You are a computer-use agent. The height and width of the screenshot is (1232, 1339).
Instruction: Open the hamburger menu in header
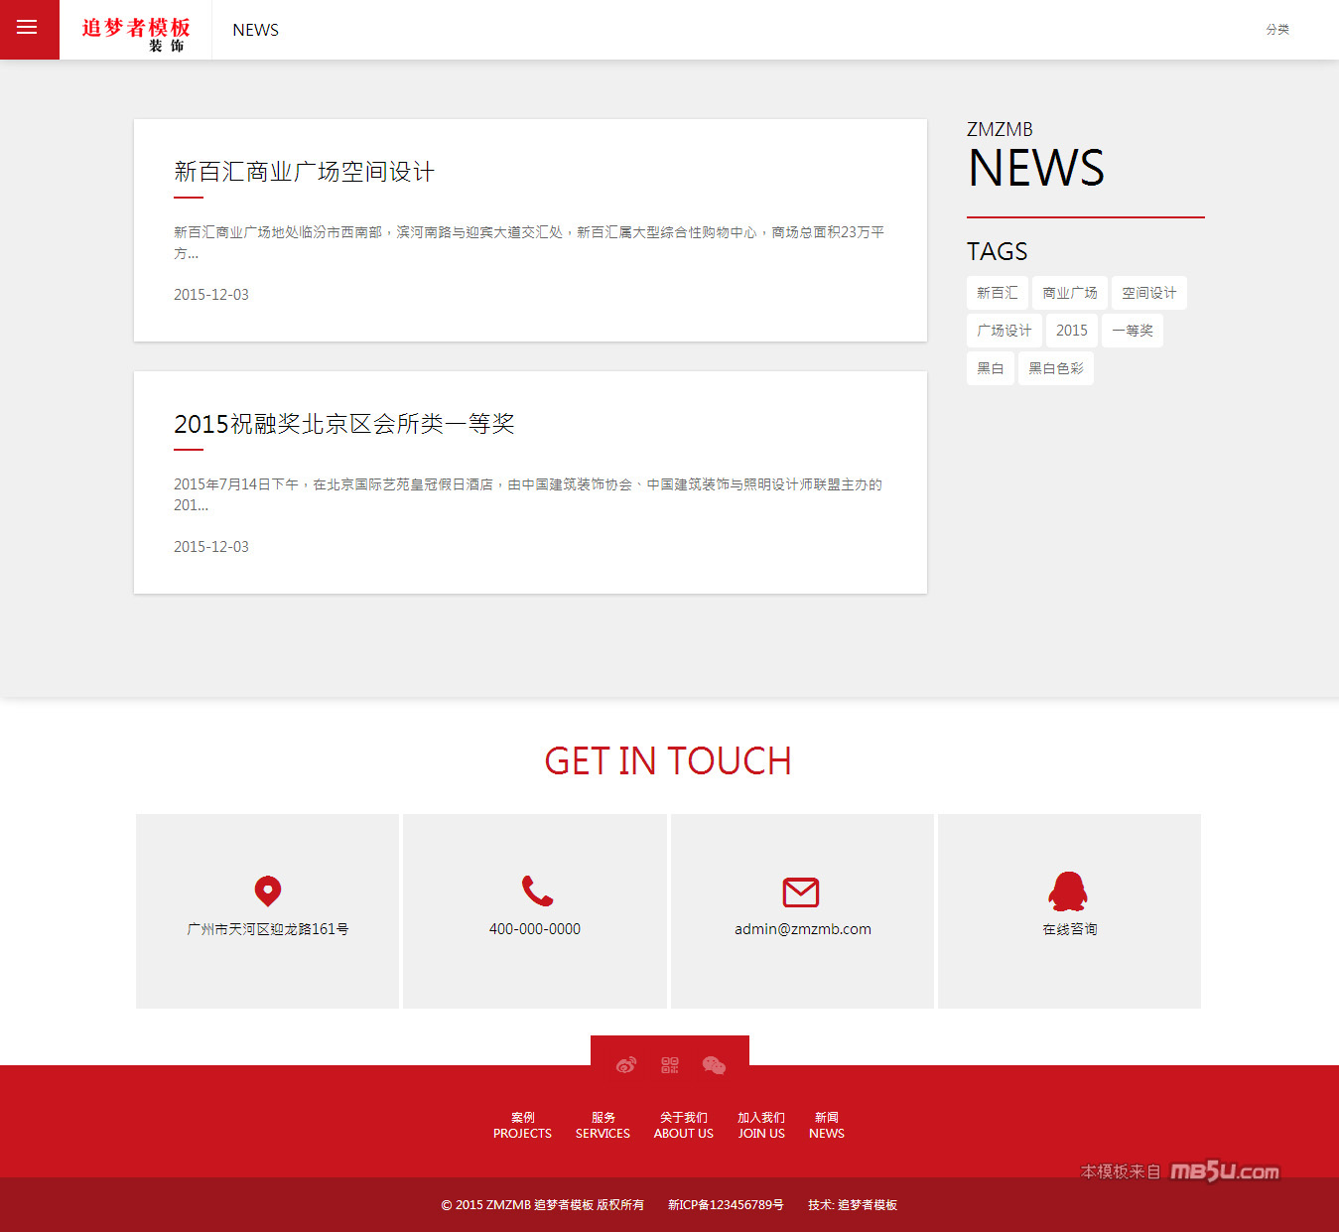click(x=28, y=29)
